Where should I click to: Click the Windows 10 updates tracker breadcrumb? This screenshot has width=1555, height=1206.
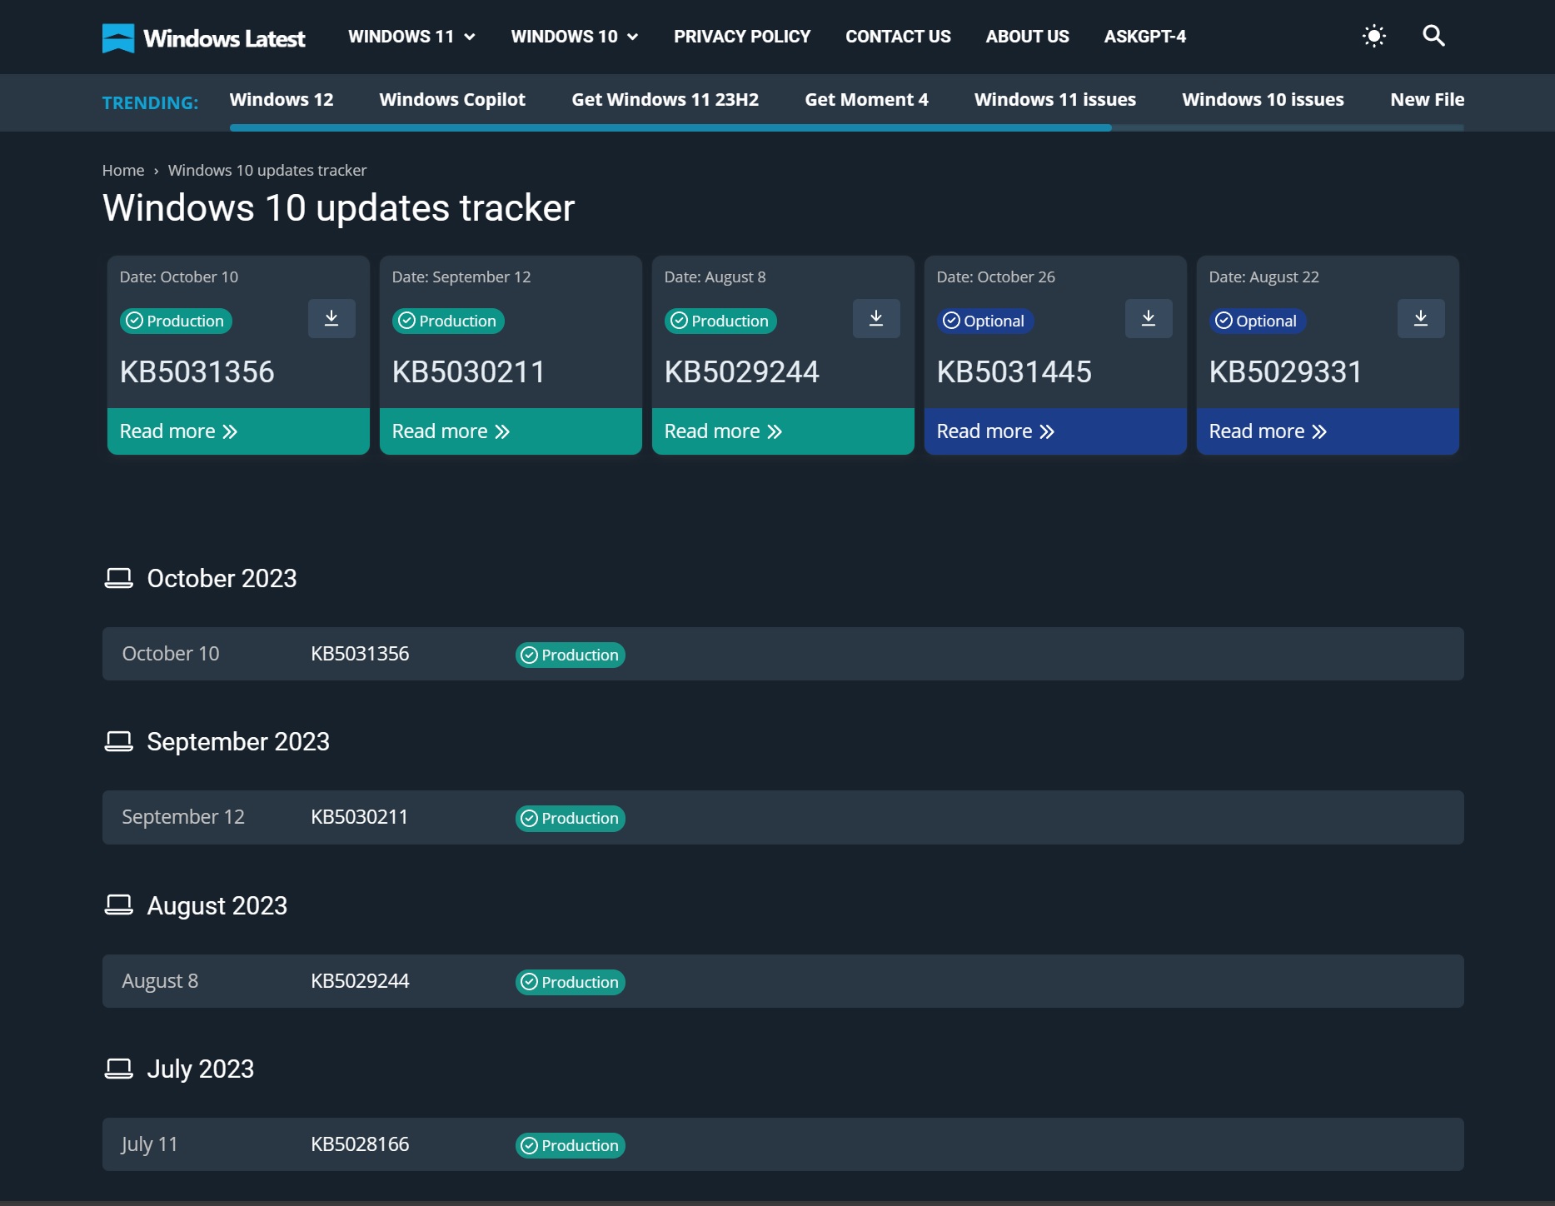pyautogui.click(x=267, y=170)
